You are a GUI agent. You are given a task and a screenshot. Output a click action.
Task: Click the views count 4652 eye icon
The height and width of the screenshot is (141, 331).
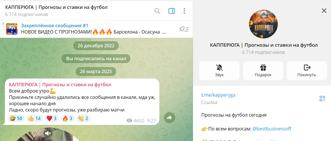pos(129,121)
